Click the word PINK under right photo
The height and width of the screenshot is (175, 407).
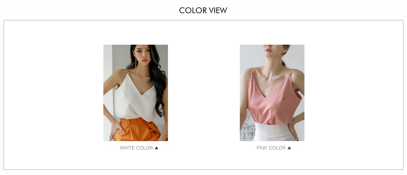[x=262, y=148]
